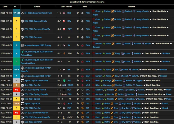Click STAL opponent logo in 2025-04-06 row
174x124 pixels.
point(64,53)
